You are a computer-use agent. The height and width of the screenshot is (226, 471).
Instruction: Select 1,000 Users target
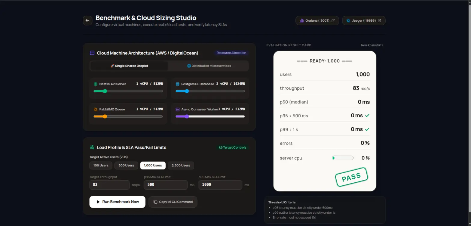(153, 166)
